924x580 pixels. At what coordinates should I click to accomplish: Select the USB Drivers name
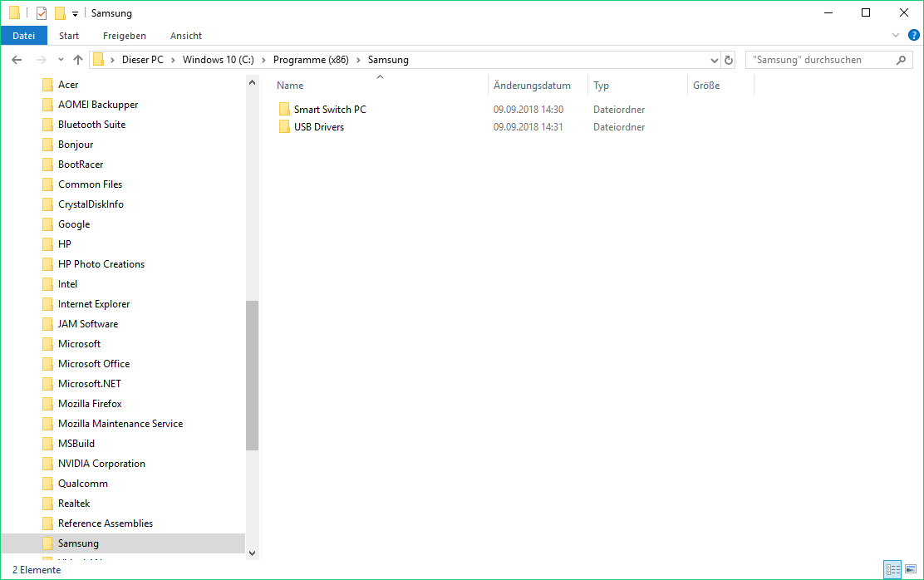click(x=319, y=127)
